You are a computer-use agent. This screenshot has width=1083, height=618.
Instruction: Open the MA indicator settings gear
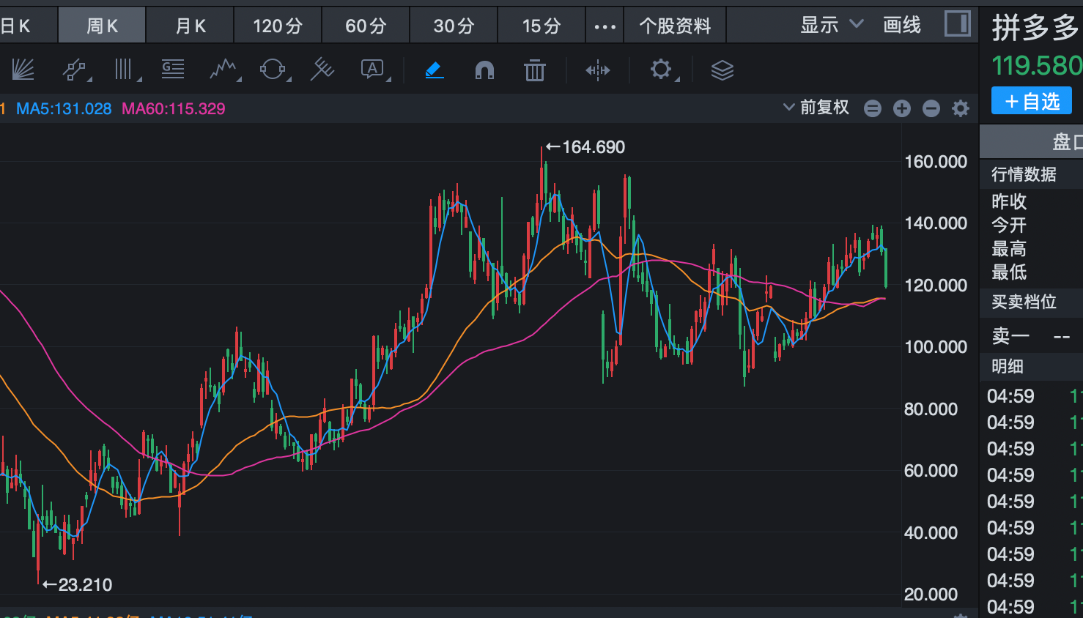coord(960,108)
